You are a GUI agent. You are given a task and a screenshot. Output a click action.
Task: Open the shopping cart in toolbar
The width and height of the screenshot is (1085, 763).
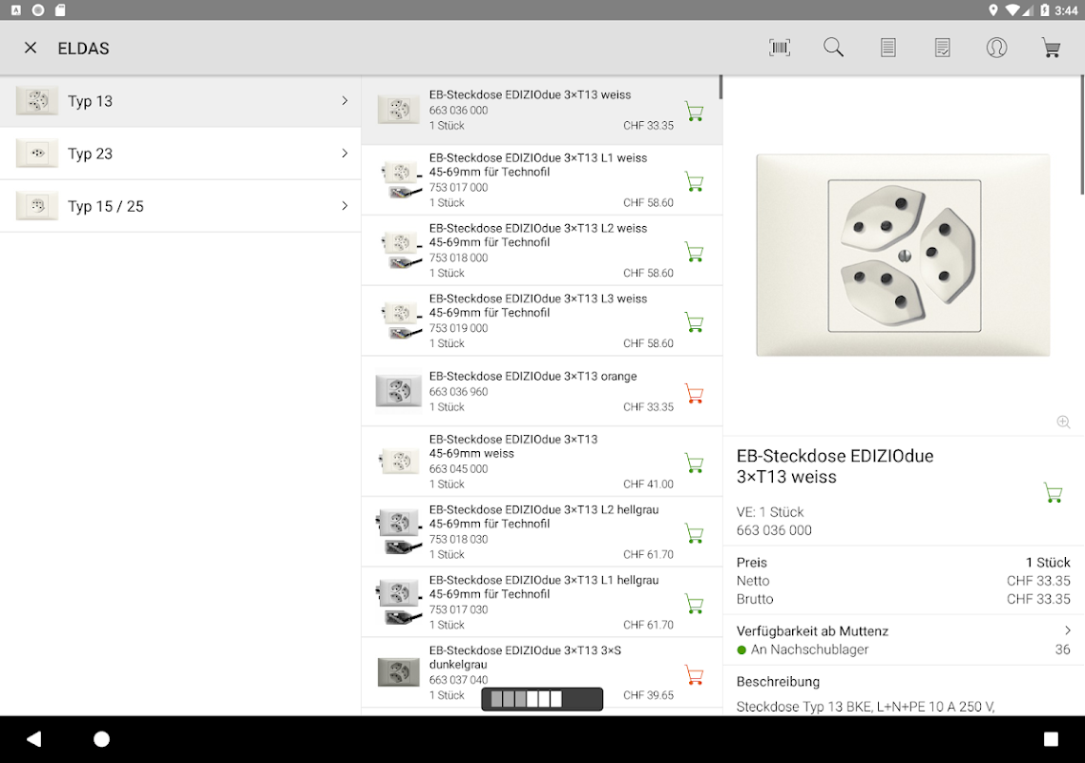point(1051,48)
